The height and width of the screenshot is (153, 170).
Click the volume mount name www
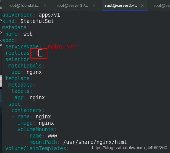tap(52, 136)
